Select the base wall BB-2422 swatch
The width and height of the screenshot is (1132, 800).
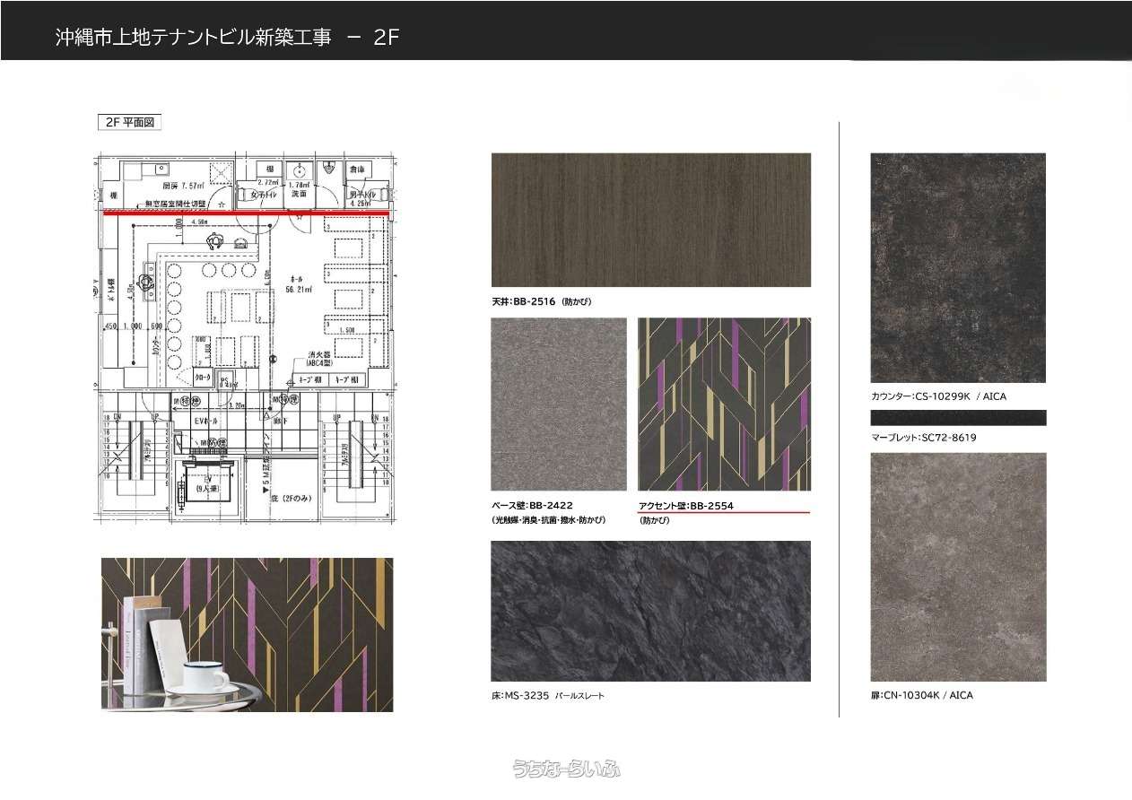coord(558,404)
